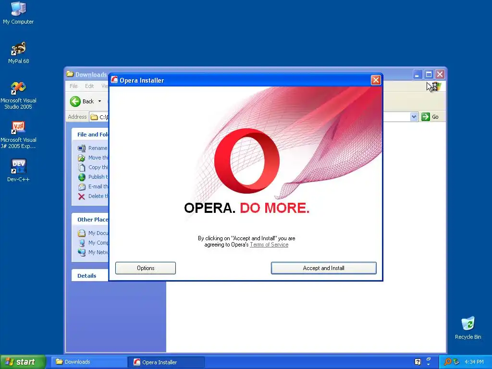Minimize the Downloads window
Viewport: 492px width, 369px height.
pos(417,74)
